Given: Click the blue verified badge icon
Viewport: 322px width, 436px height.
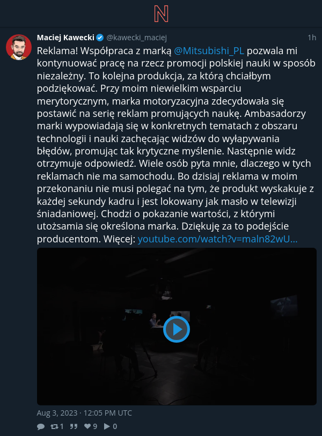Looking at the screenshot, I should [x=100, y=38].
